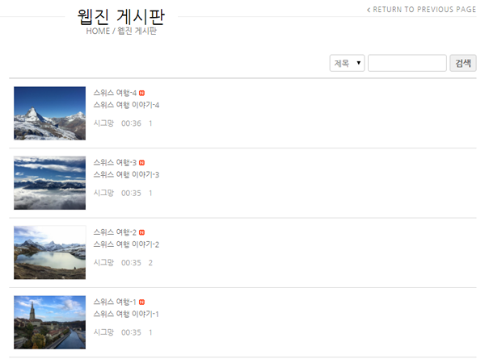Click summary text 스위스 여행 이야기-2

[126, 244]
